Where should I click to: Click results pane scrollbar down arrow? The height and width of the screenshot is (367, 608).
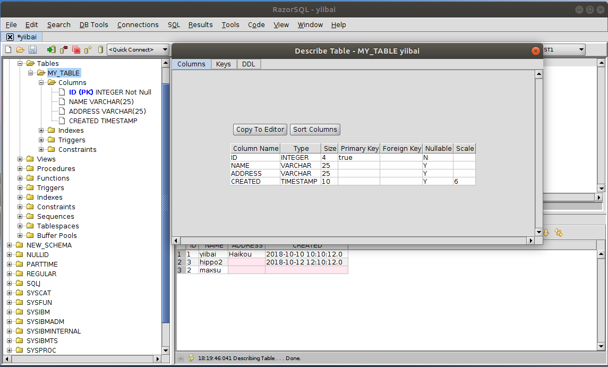601,346
